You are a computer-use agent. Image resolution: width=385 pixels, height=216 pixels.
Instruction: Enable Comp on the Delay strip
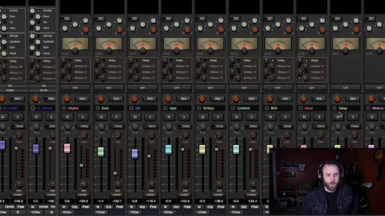(354, 127)
